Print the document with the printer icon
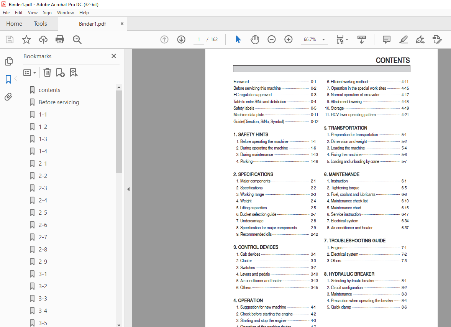 (60, 39)
